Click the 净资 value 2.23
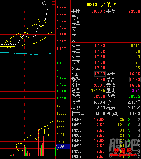Image resolution: width=141 pixels, height=159 pixels. 101,108
